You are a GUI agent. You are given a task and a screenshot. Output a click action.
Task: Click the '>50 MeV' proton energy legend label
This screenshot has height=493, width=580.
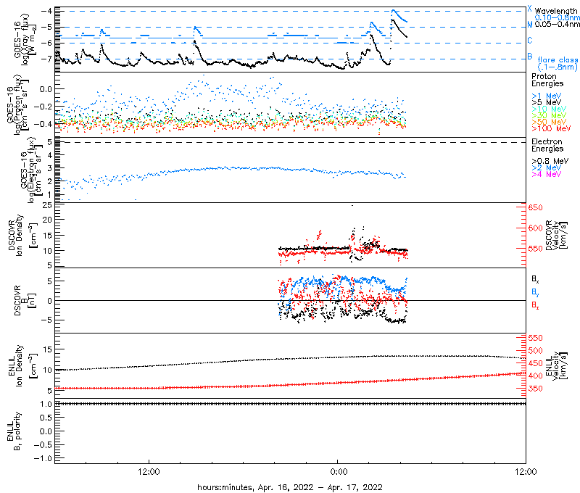(549, 122)
